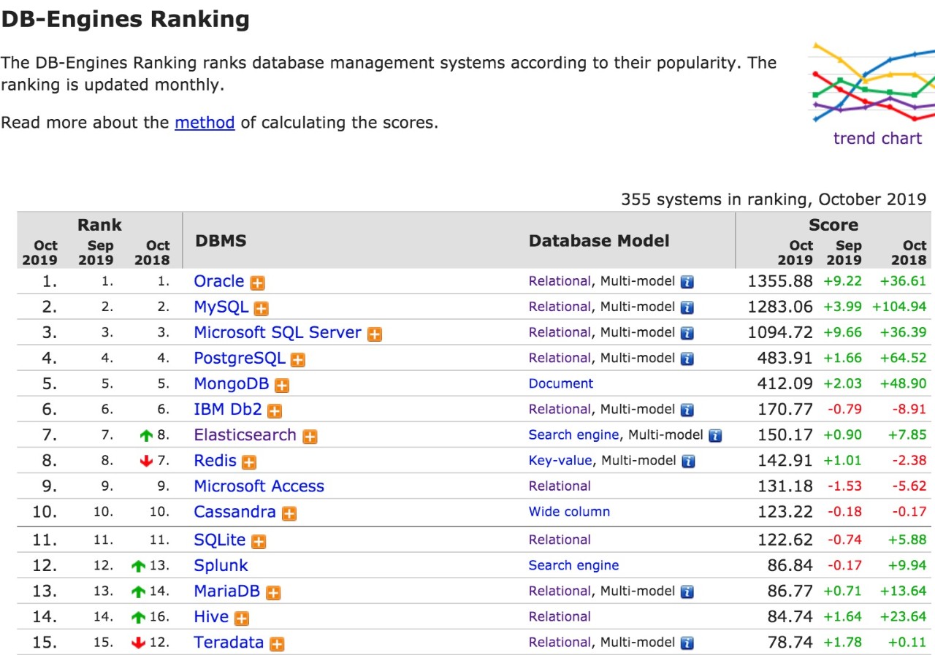Click the info icon in Elasticsearch row
This screenshot has width=935, height=655.
coord(715,436)
